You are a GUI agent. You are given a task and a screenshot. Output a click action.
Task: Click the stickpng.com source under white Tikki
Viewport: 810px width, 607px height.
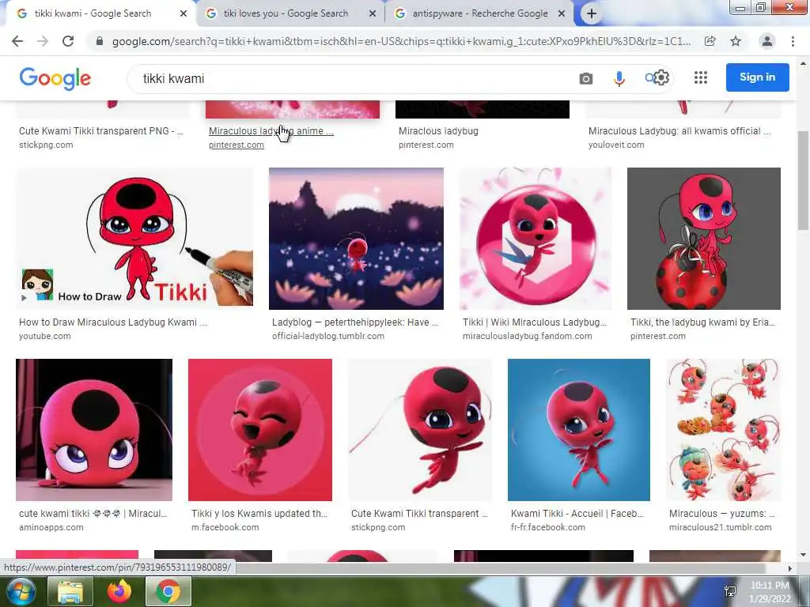point(378,527)
